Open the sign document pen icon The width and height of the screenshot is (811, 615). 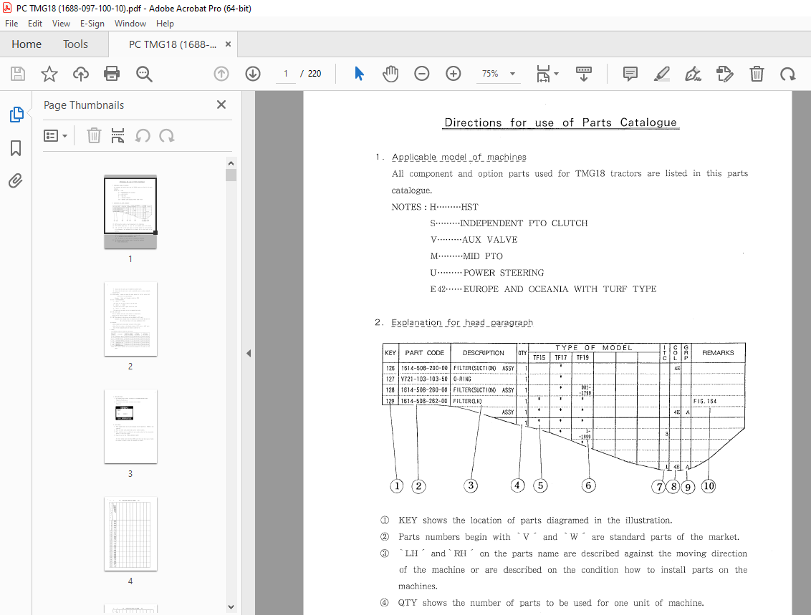(693, 74)
